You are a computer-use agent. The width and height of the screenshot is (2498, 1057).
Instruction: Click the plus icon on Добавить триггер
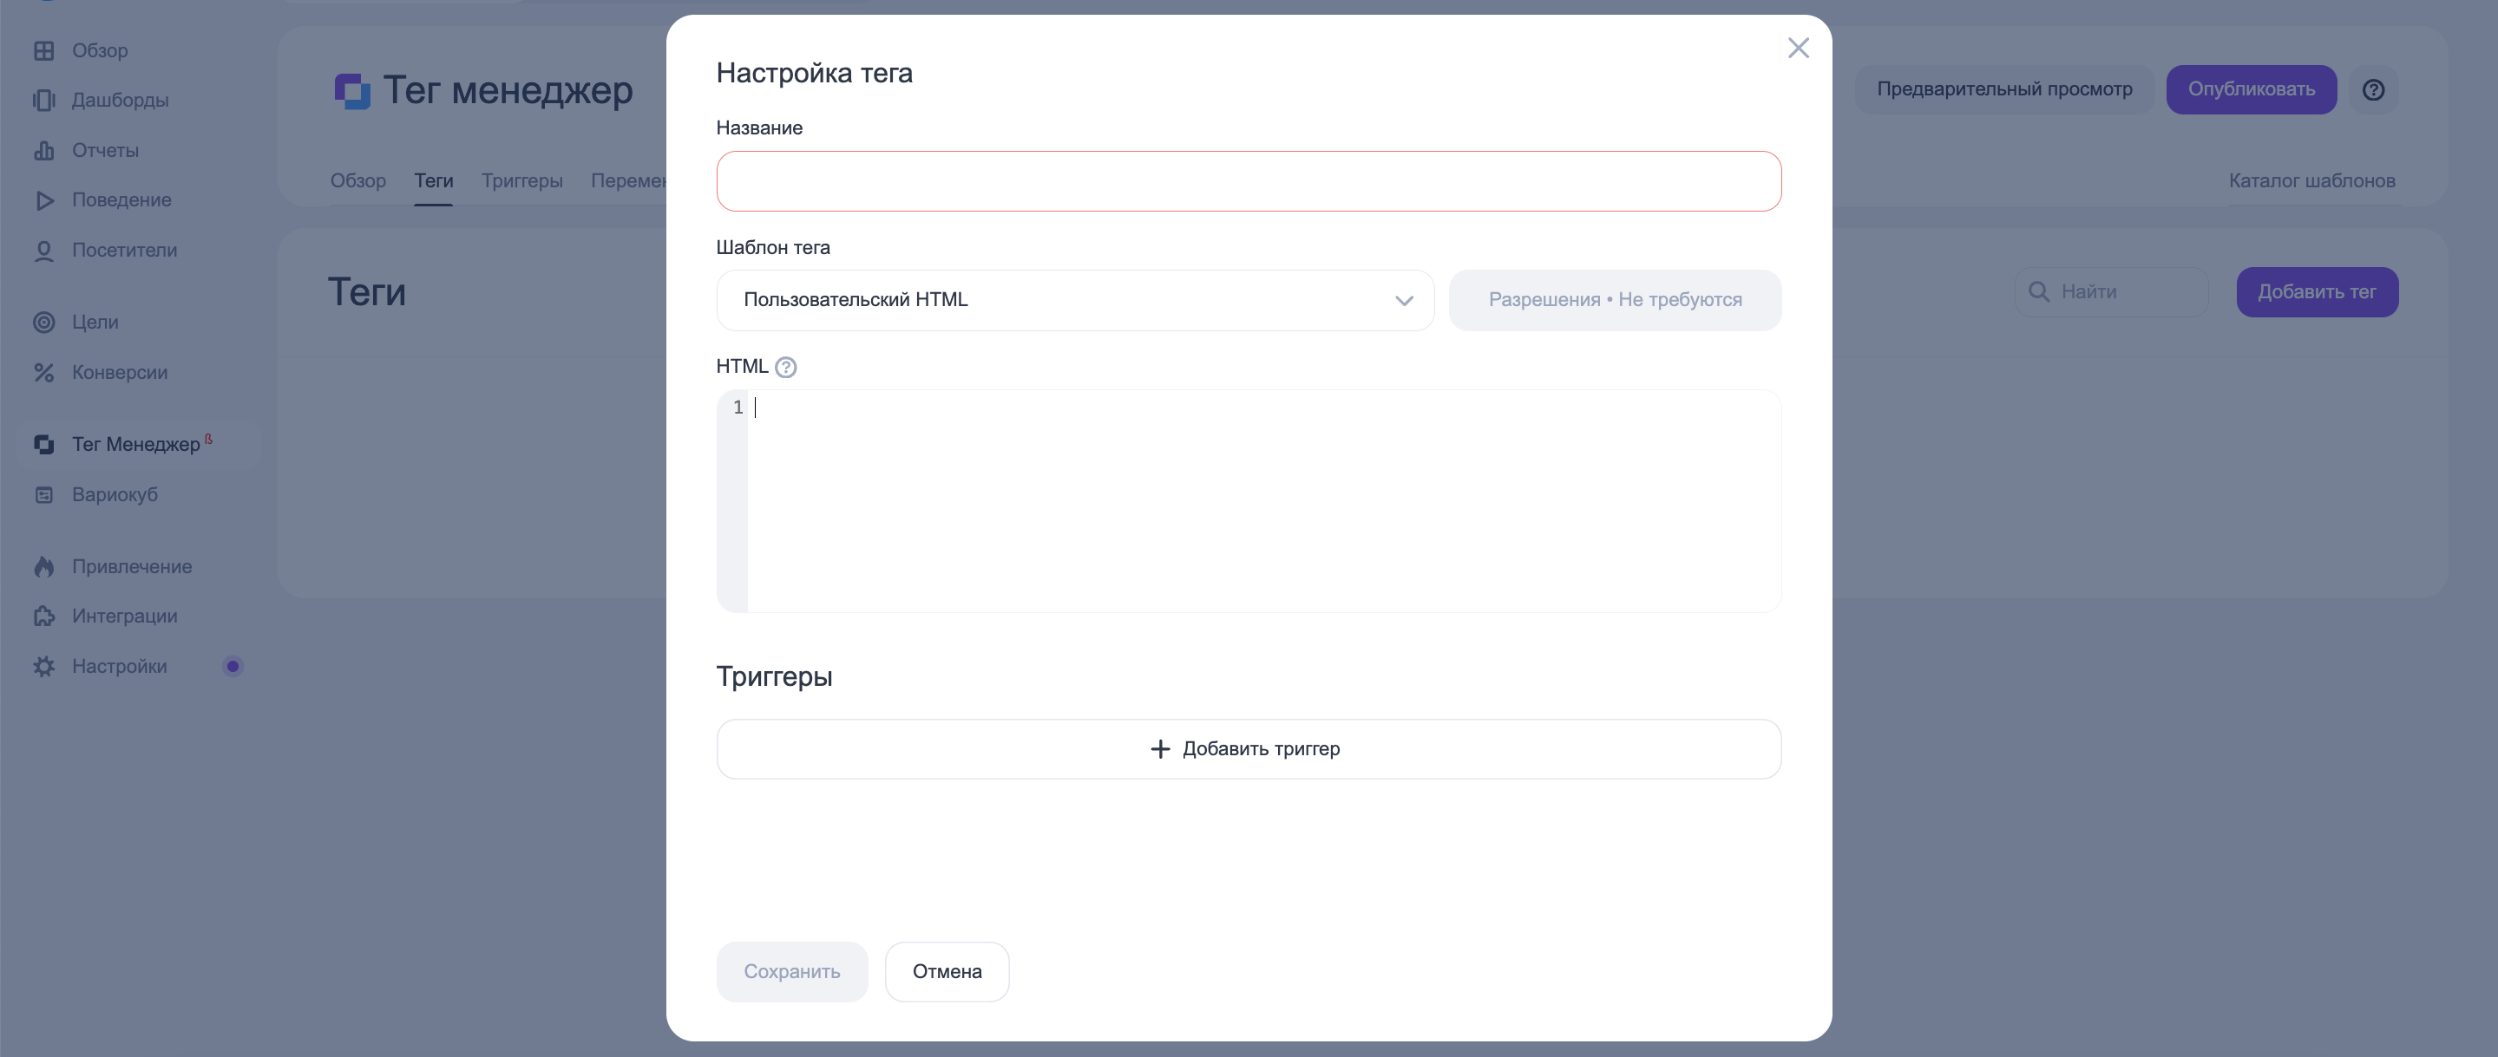[1160, 749]
